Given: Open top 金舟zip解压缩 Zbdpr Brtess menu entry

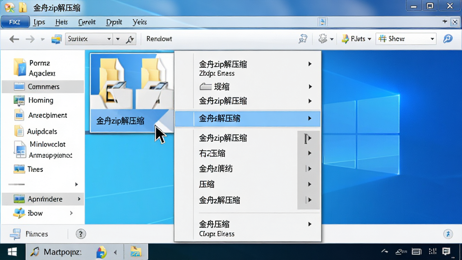Looking at the screenshot, I should tap(248, 69).
